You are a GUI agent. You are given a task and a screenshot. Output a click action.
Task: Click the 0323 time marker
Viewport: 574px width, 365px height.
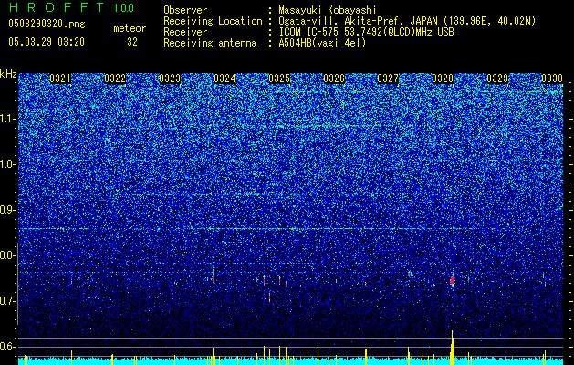click(x=170, y=78)
